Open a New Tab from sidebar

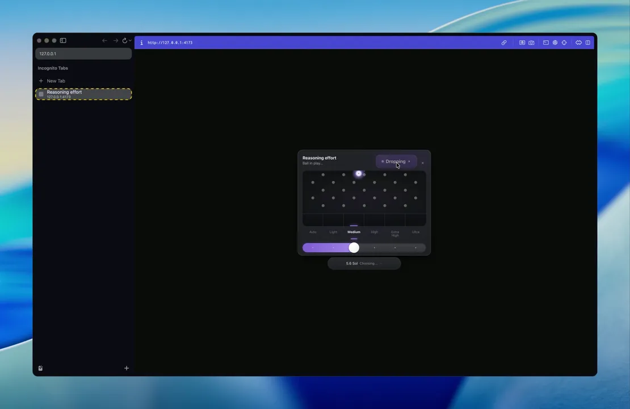pos(56,81)
